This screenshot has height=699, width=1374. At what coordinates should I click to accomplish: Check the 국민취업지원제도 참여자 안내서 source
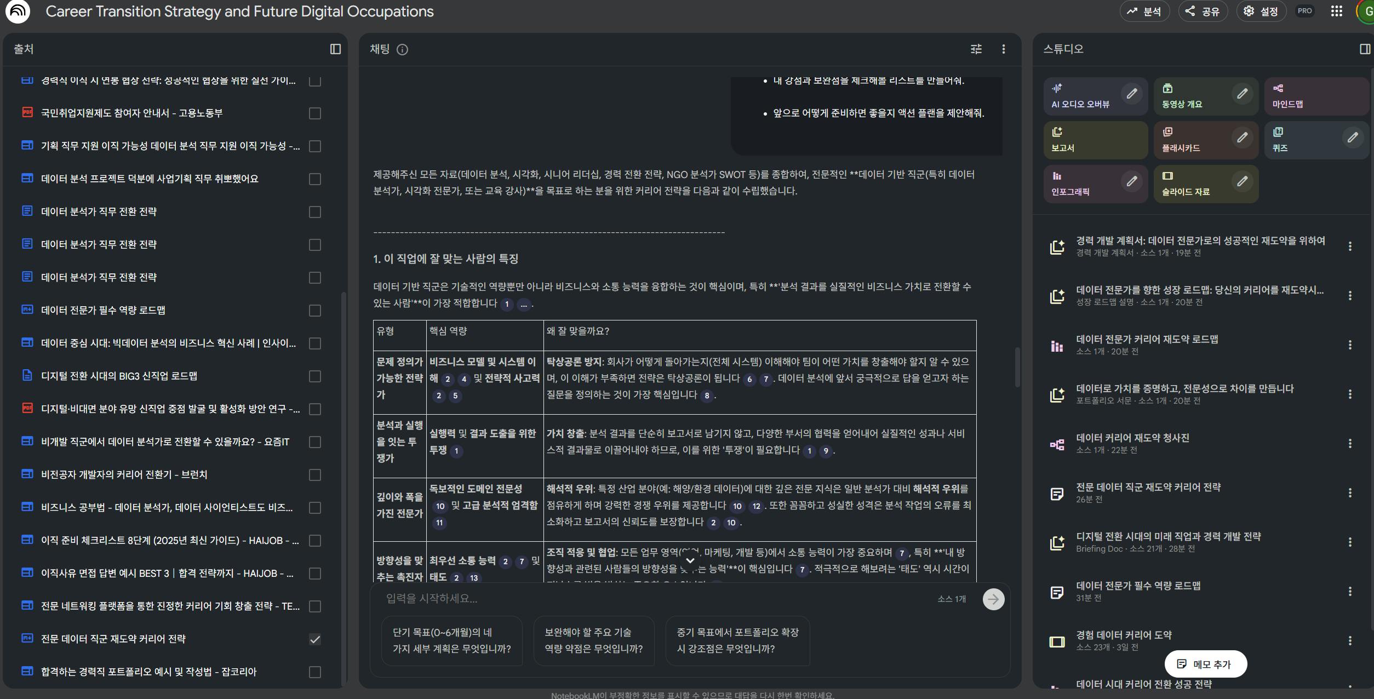coord(314,113)
